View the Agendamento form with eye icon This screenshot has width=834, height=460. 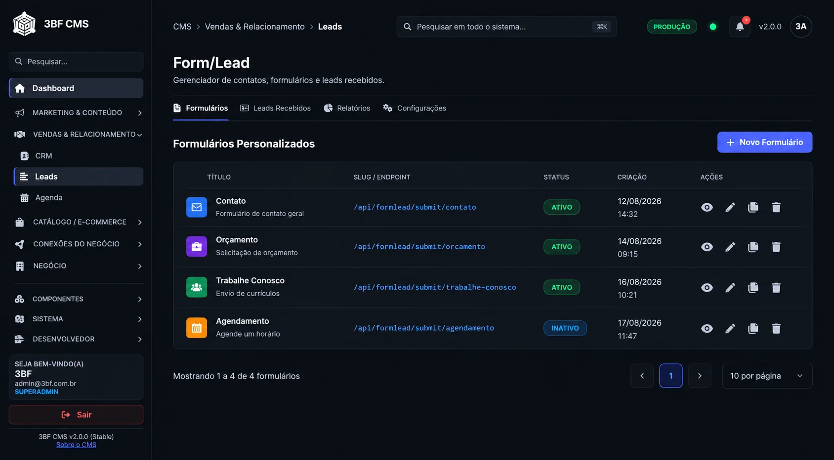[x=707, y=329]
